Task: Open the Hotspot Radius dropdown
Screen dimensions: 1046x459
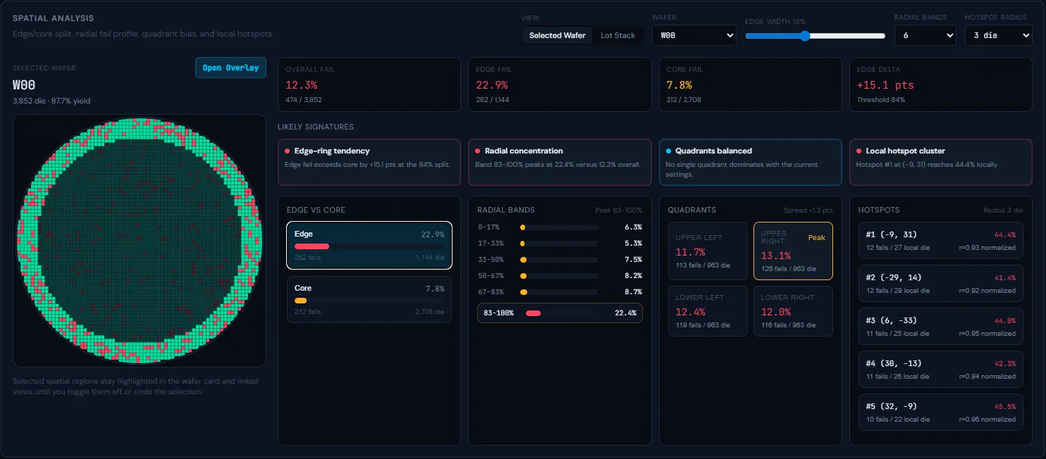Action: 998,35
